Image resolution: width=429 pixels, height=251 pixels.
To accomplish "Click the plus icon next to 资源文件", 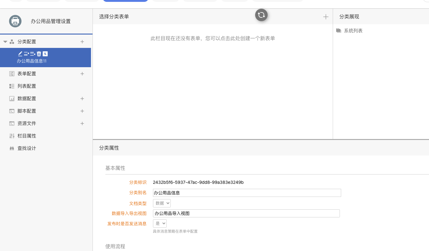I will 82,123.
